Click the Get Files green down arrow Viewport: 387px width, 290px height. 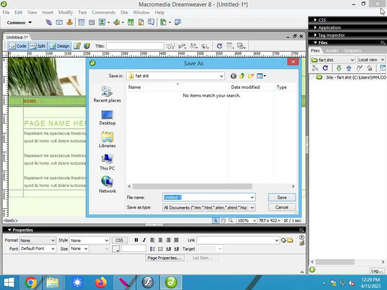coord(339,68)
